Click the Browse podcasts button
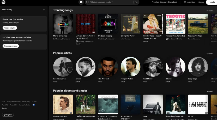 (11, 46)
